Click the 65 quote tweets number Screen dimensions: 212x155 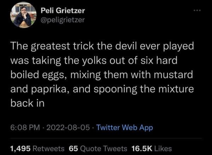[x=73, y=148]
